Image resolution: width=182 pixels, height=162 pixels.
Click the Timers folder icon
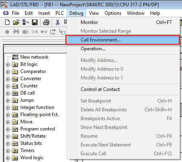point(15,150)
